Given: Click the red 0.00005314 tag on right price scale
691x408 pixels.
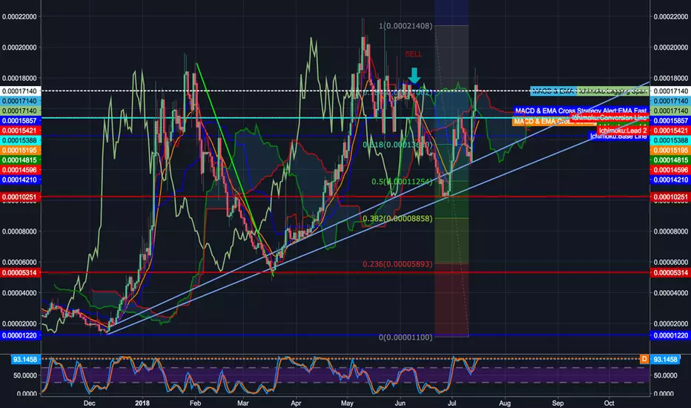Looking at the screenshot, I should pyautogui.click(x=669, y=272).
